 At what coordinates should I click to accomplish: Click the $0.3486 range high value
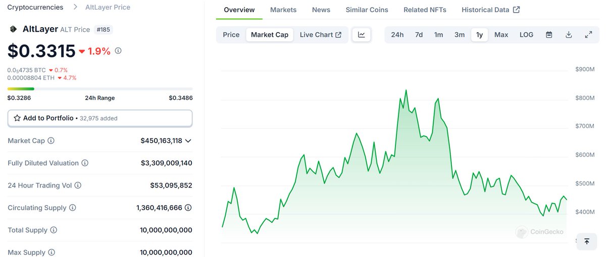click(181, 98)
